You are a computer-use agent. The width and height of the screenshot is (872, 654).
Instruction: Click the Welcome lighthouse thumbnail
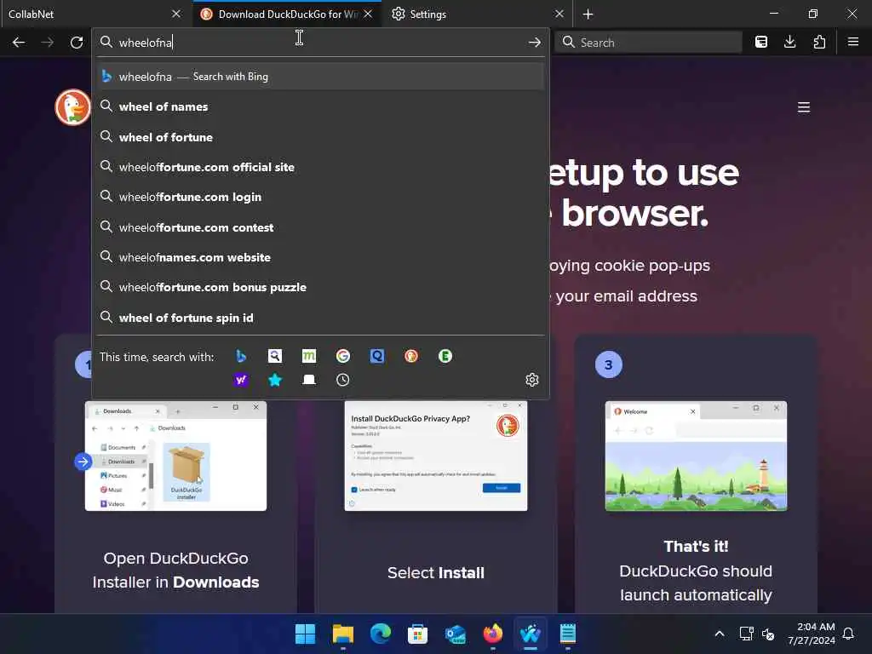(696, 456)
